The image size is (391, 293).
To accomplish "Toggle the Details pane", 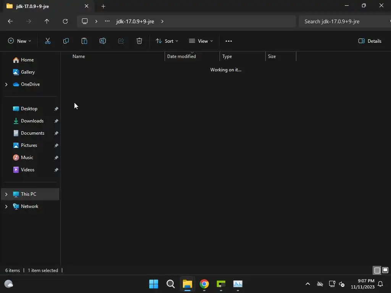I will click(370, 41).
